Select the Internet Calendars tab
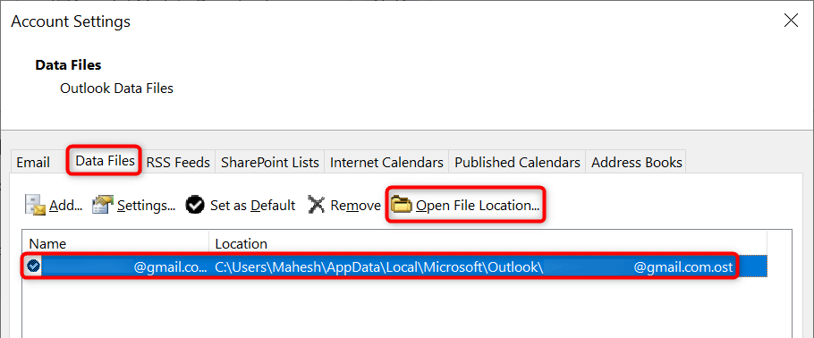This screenshot has width=814, height=338. 386,163
